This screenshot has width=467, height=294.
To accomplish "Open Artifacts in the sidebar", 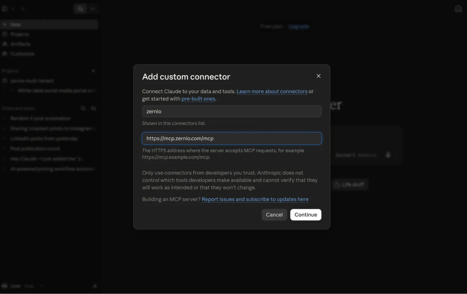I will 20,44.
